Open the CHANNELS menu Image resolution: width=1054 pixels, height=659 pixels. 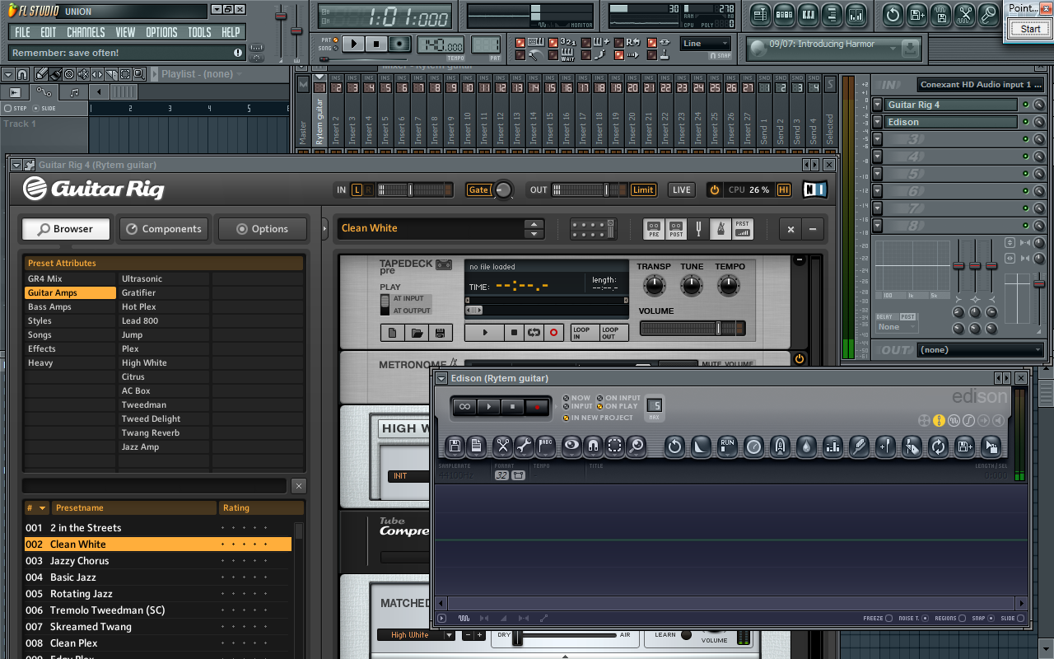(86, 32)
